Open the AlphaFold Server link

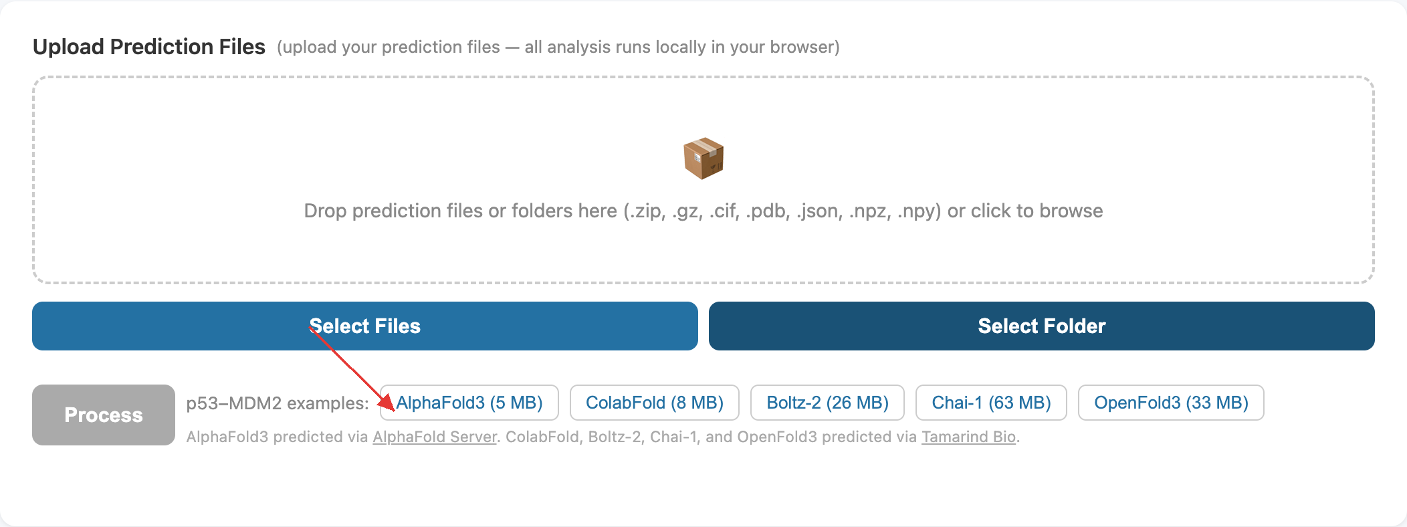(435, 437)
